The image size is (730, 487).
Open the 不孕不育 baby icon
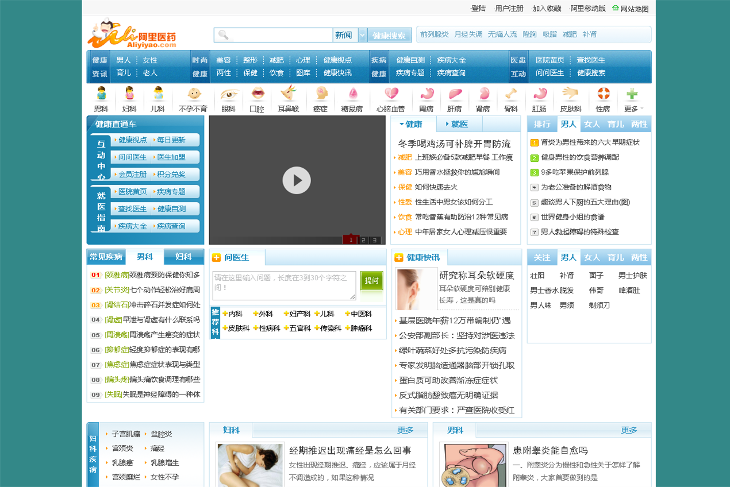point(194,94)
